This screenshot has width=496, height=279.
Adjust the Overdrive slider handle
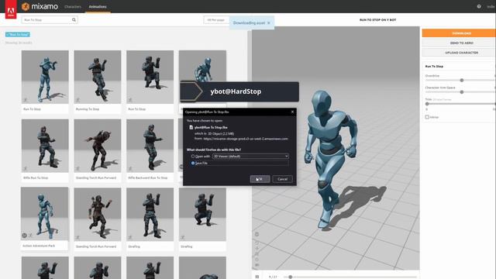[462, 81]
